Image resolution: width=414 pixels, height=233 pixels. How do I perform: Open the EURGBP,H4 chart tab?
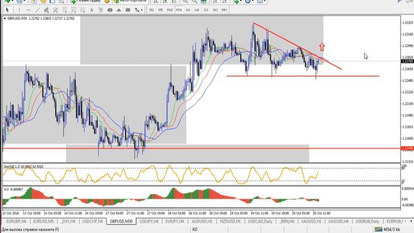pos(16,221)
